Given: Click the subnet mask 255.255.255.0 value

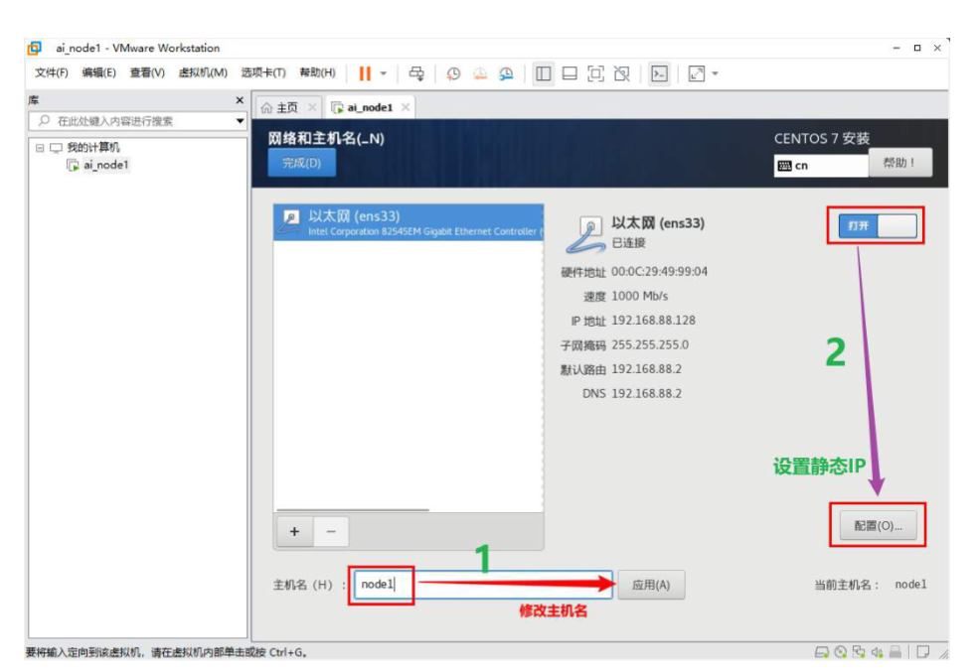Looking at the screenshot, I should (x=650, y=345).
